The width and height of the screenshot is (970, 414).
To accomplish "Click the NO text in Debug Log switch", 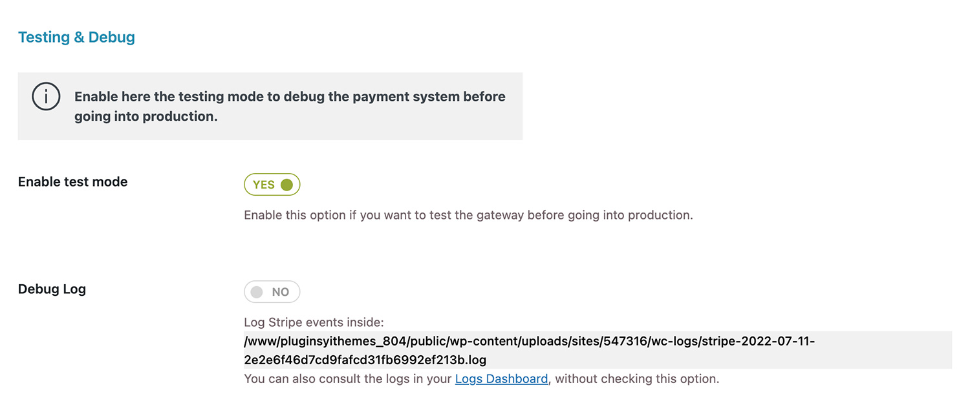I will click(x=281, y=292).
